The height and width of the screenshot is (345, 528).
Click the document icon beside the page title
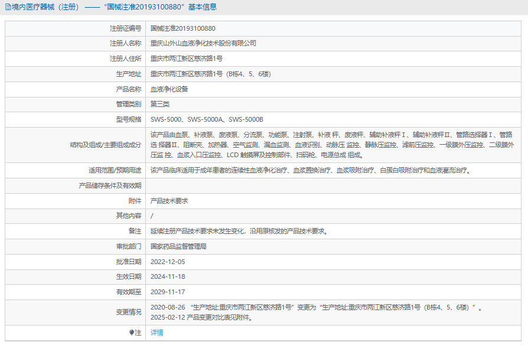click(x=8, y=7)
